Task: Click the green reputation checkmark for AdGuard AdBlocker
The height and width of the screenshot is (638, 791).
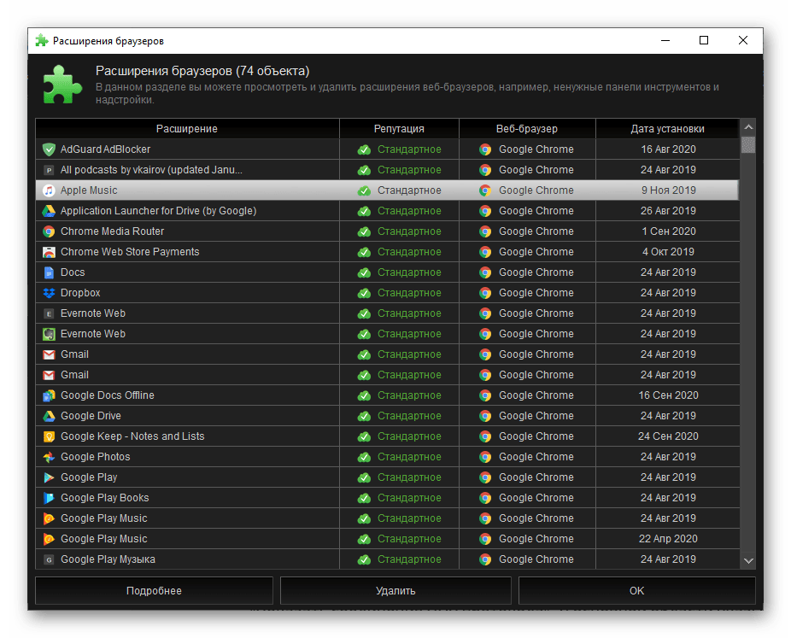Action: point(364,149)
